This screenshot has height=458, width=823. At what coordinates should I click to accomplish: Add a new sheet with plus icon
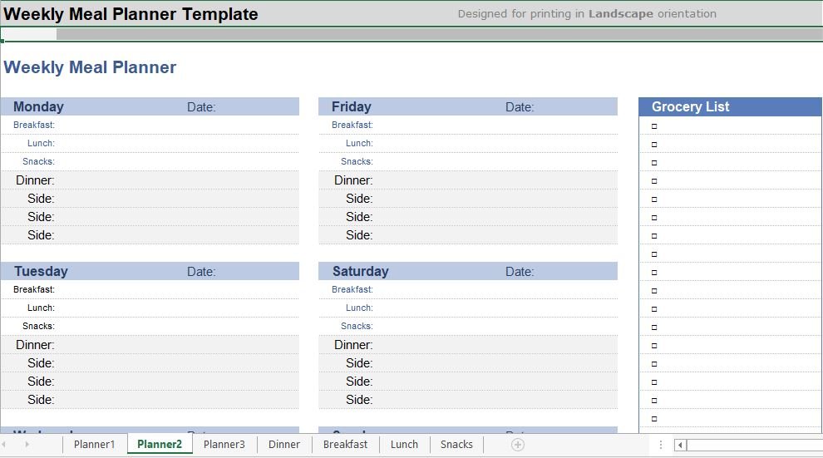[518, 445]
